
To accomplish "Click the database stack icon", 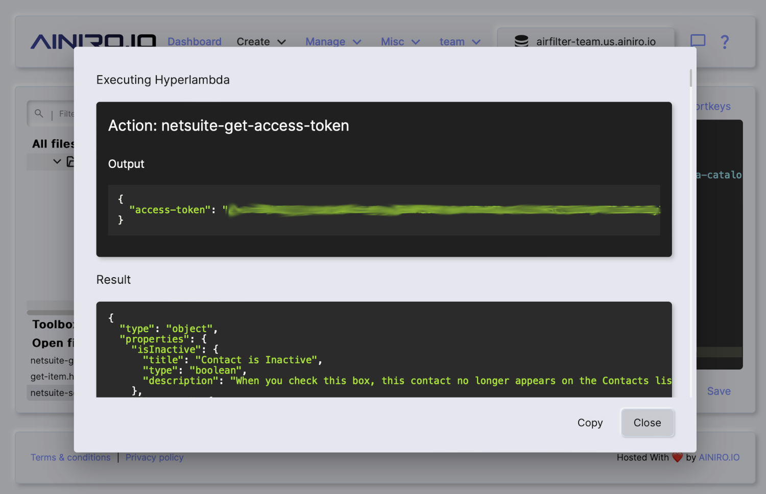I will [x=521, y=41].
